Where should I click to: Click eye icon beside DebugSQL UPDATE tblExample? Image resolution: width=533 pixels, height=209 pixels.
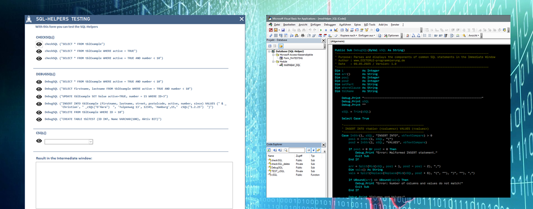pyautogui.click(x=39, y=96)
